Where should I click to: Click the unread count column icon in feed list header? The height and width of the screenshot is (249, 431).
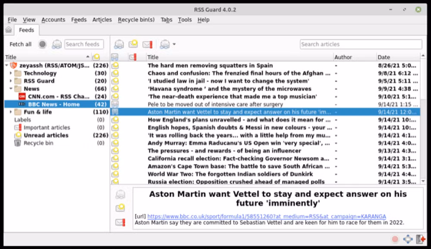click(96, 57)
